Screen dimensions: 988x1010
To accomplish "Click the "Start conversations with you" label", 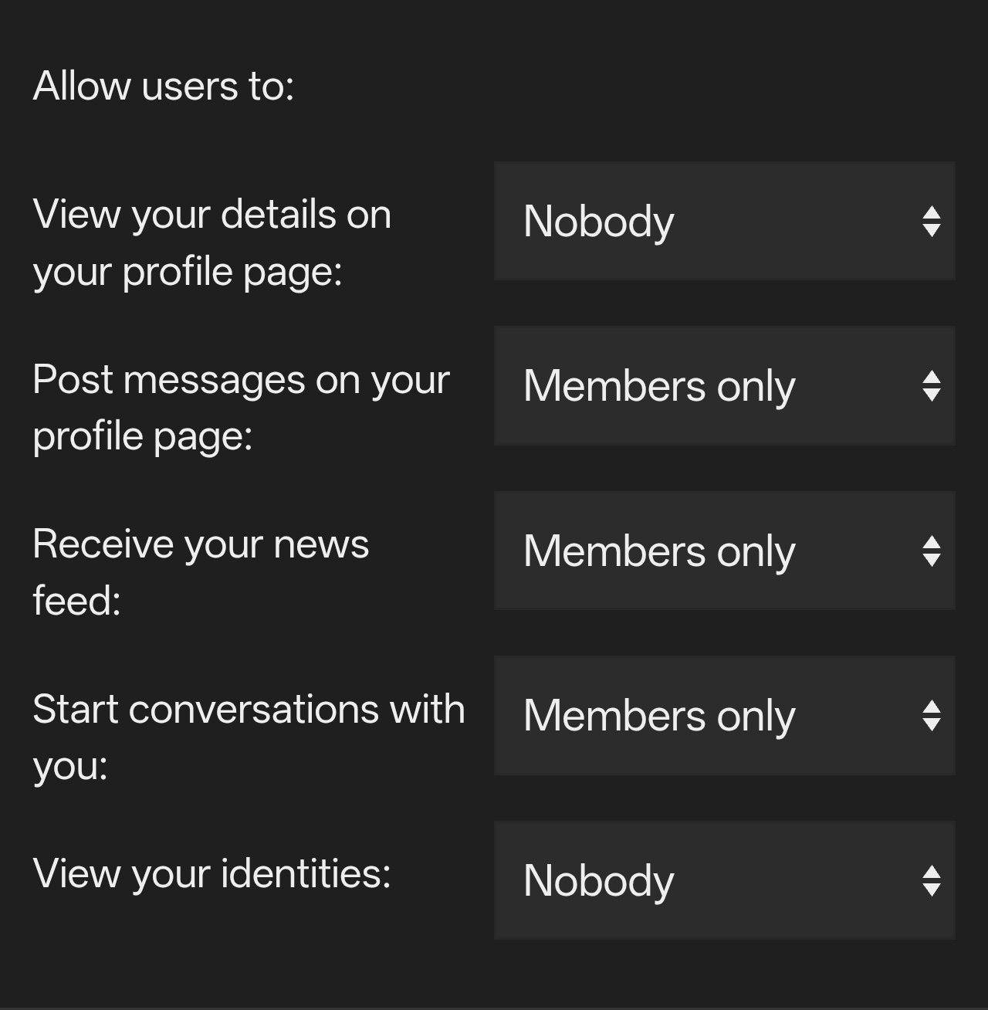I will pos(249,737).
